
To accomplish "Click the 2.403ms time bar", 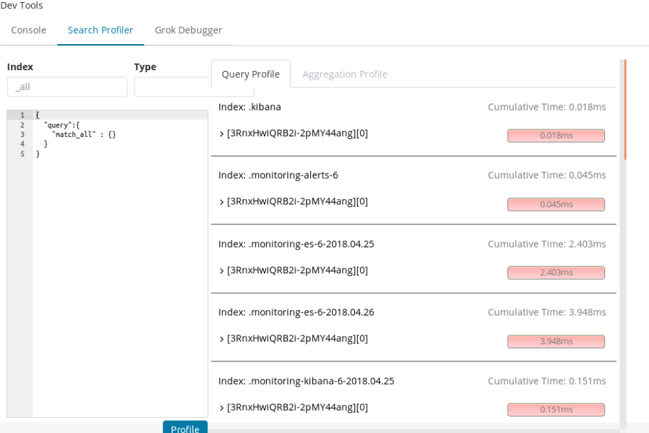I will [556, 273].
